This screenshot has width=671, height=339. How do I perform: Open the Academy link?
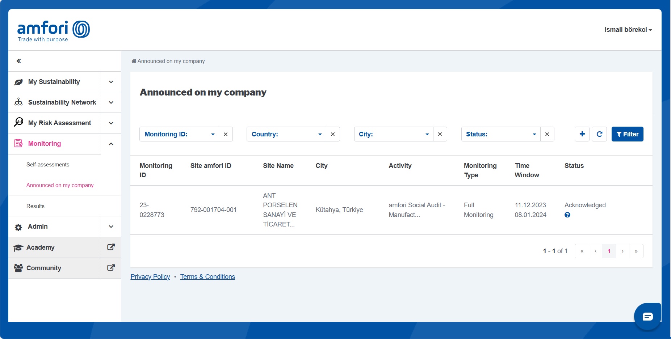(x=41, y=247)
